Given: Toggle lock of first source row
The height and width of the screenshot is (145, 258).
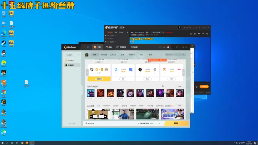Looking at the screenshot, I should tap(108, 35).
